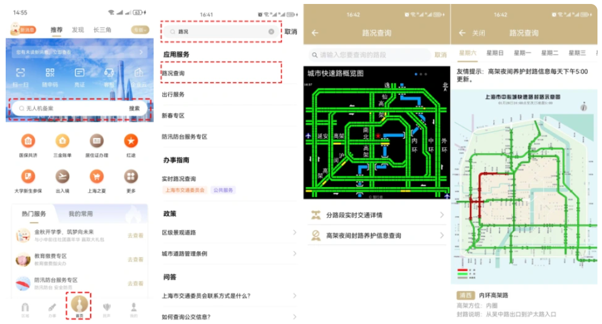This screenshot has width=602, height=324.
Task: Open the 居住证办理 icon
Action: click(x=97, y=141)
